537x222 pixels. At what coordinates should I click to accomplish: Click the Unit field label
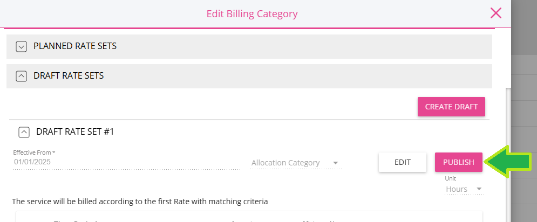pyautogui.click(x=450, y=178)
